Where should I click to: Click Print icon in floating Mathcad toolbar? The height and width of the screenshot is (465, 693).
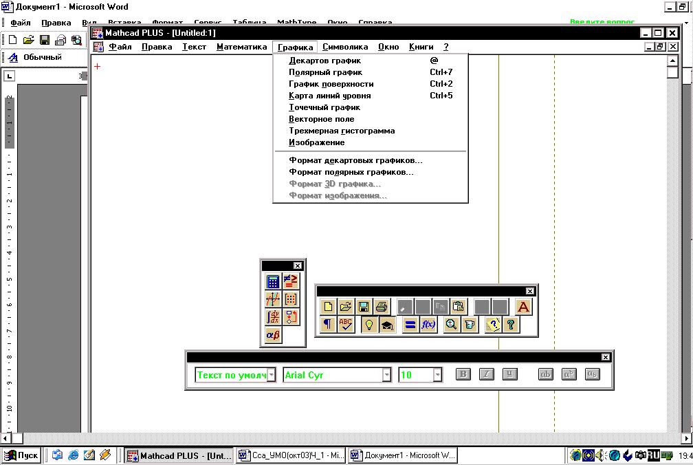[382, 306]
